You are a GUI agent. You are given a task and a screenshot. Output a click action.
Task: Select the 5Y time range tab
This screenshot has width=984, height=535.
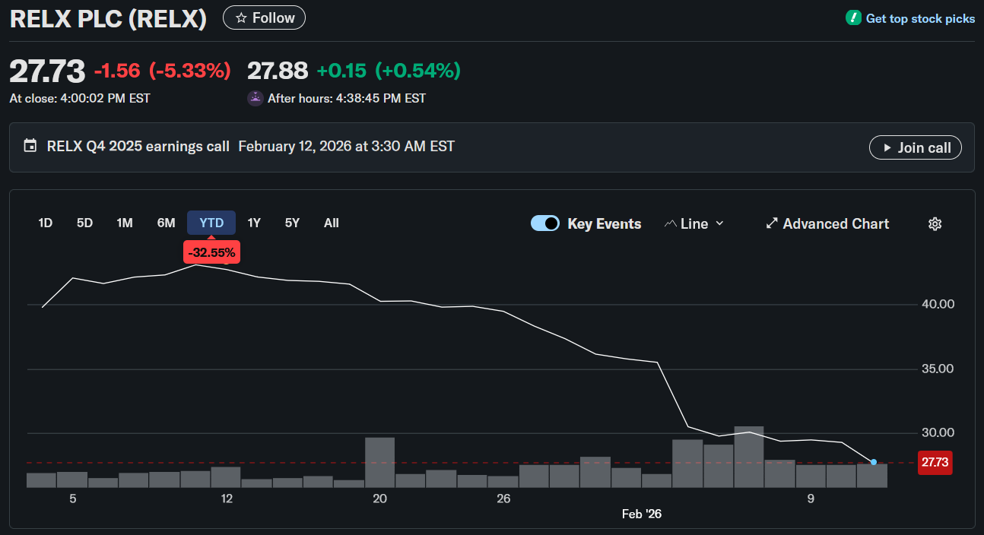292,223
